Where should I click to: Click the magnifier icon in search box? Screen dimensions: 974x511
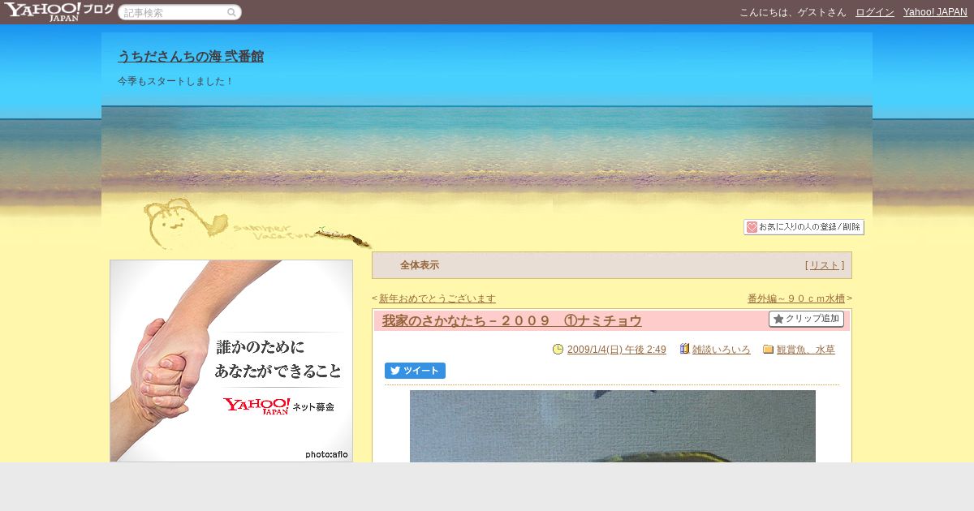pos(231,12)
